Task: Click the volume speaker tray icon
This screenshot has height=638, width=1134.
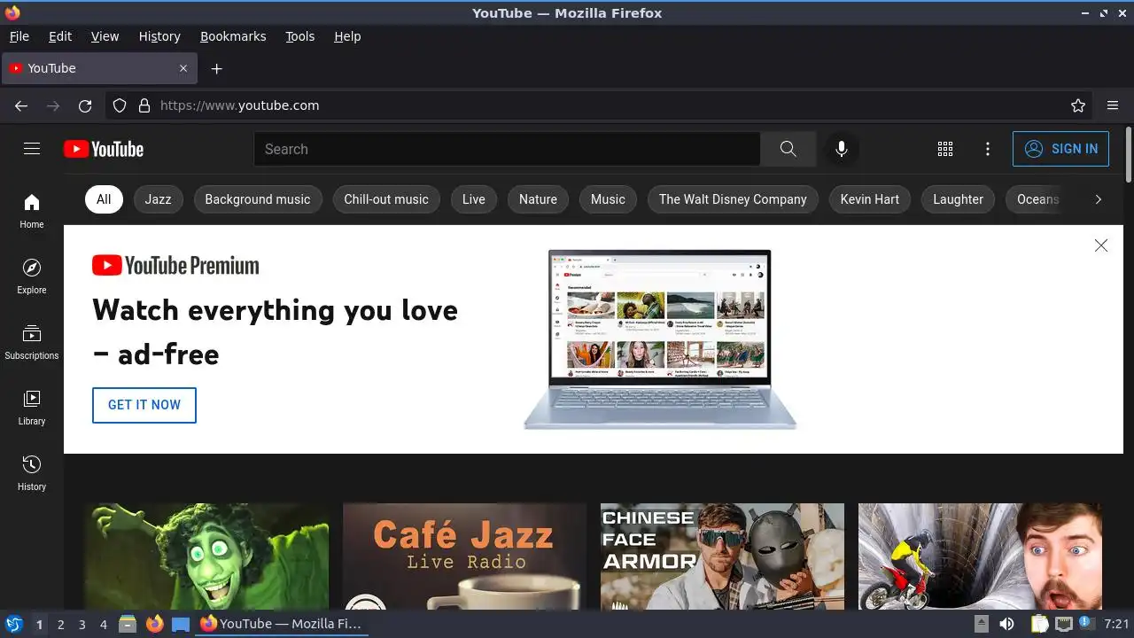Action: click(x=1006, y=624)
